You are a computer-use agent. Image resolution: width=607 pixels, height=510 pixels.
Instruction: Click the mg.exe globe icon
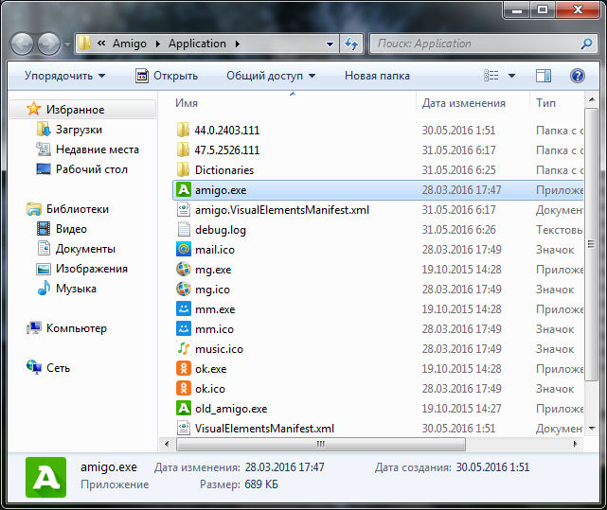184,269
